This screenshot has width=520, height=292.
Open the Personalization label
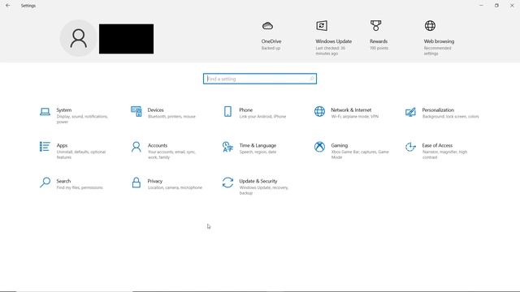pos(438,110)
